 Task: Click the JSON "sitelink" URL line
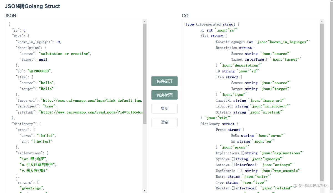tap(79, 112)
